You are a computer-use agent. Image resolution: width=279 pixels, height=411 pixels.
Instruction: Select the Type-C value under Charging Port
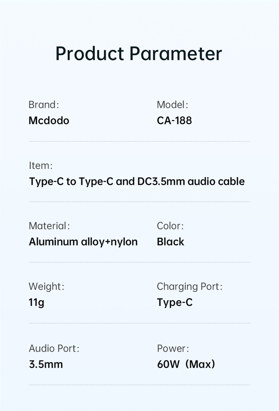pyautogui.click(x=174, y=302)
